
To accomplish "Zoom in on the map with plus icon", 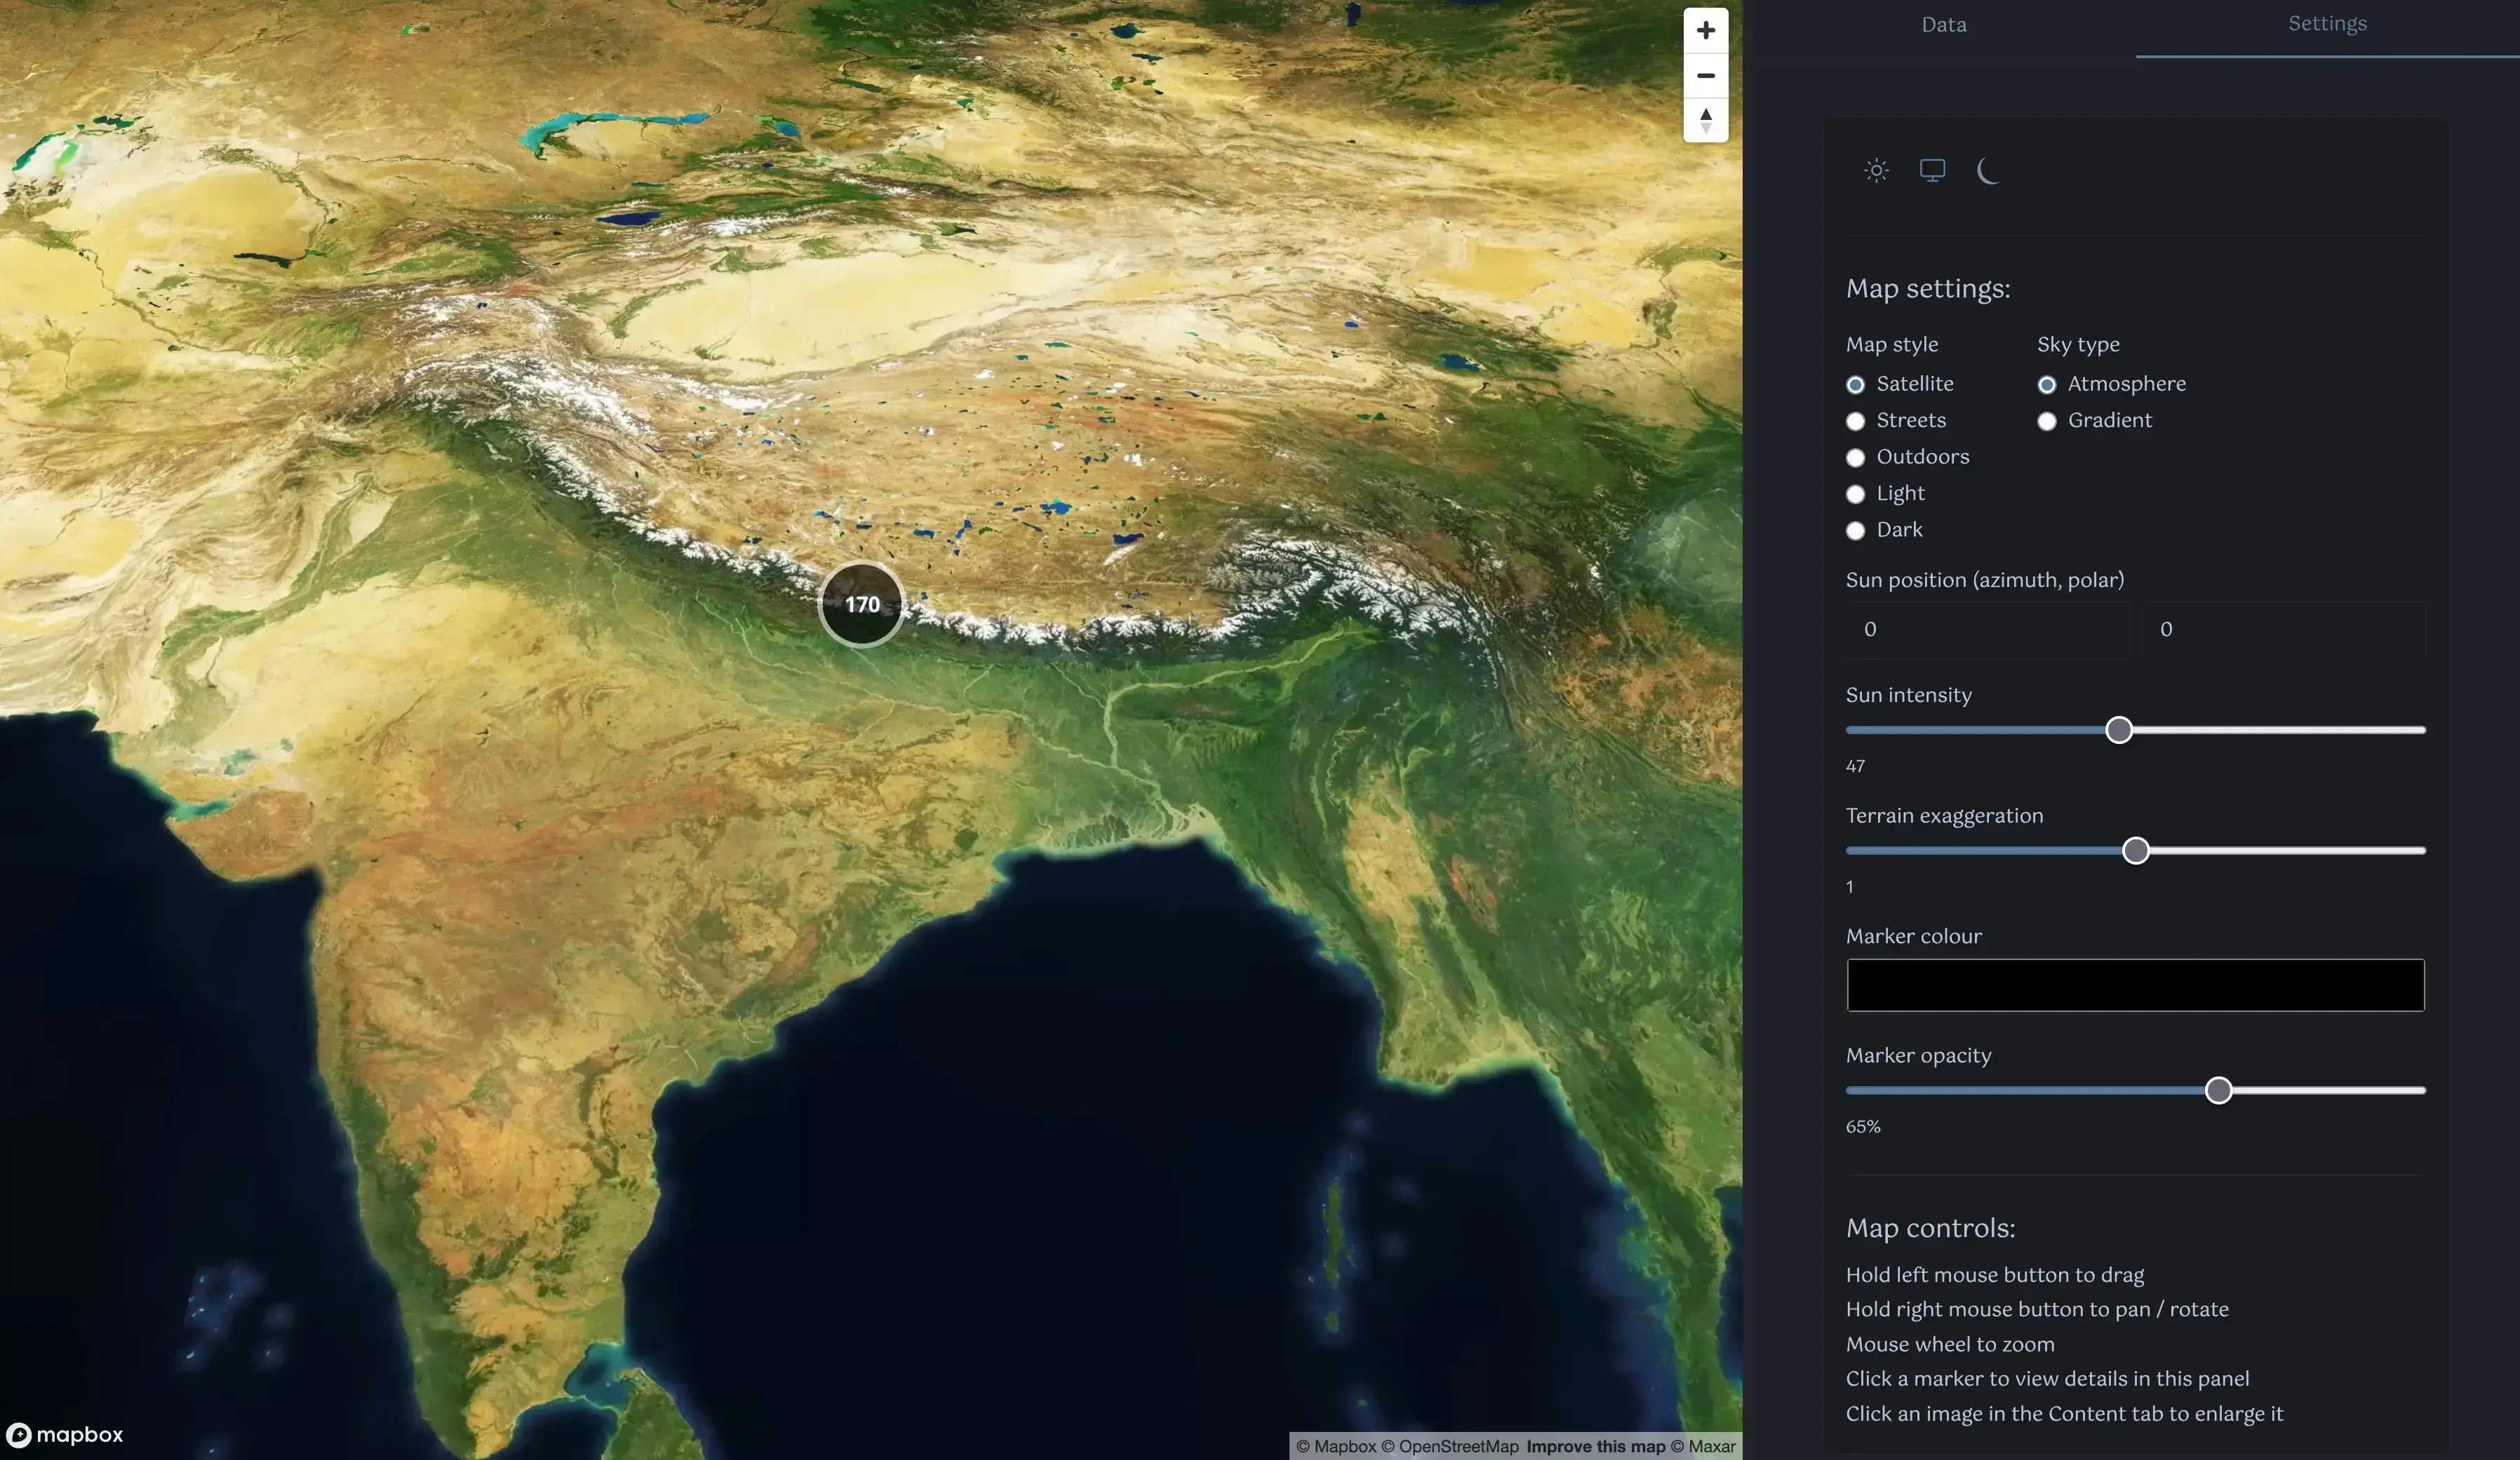I will pyautogui.click(x=1706, y=30).
